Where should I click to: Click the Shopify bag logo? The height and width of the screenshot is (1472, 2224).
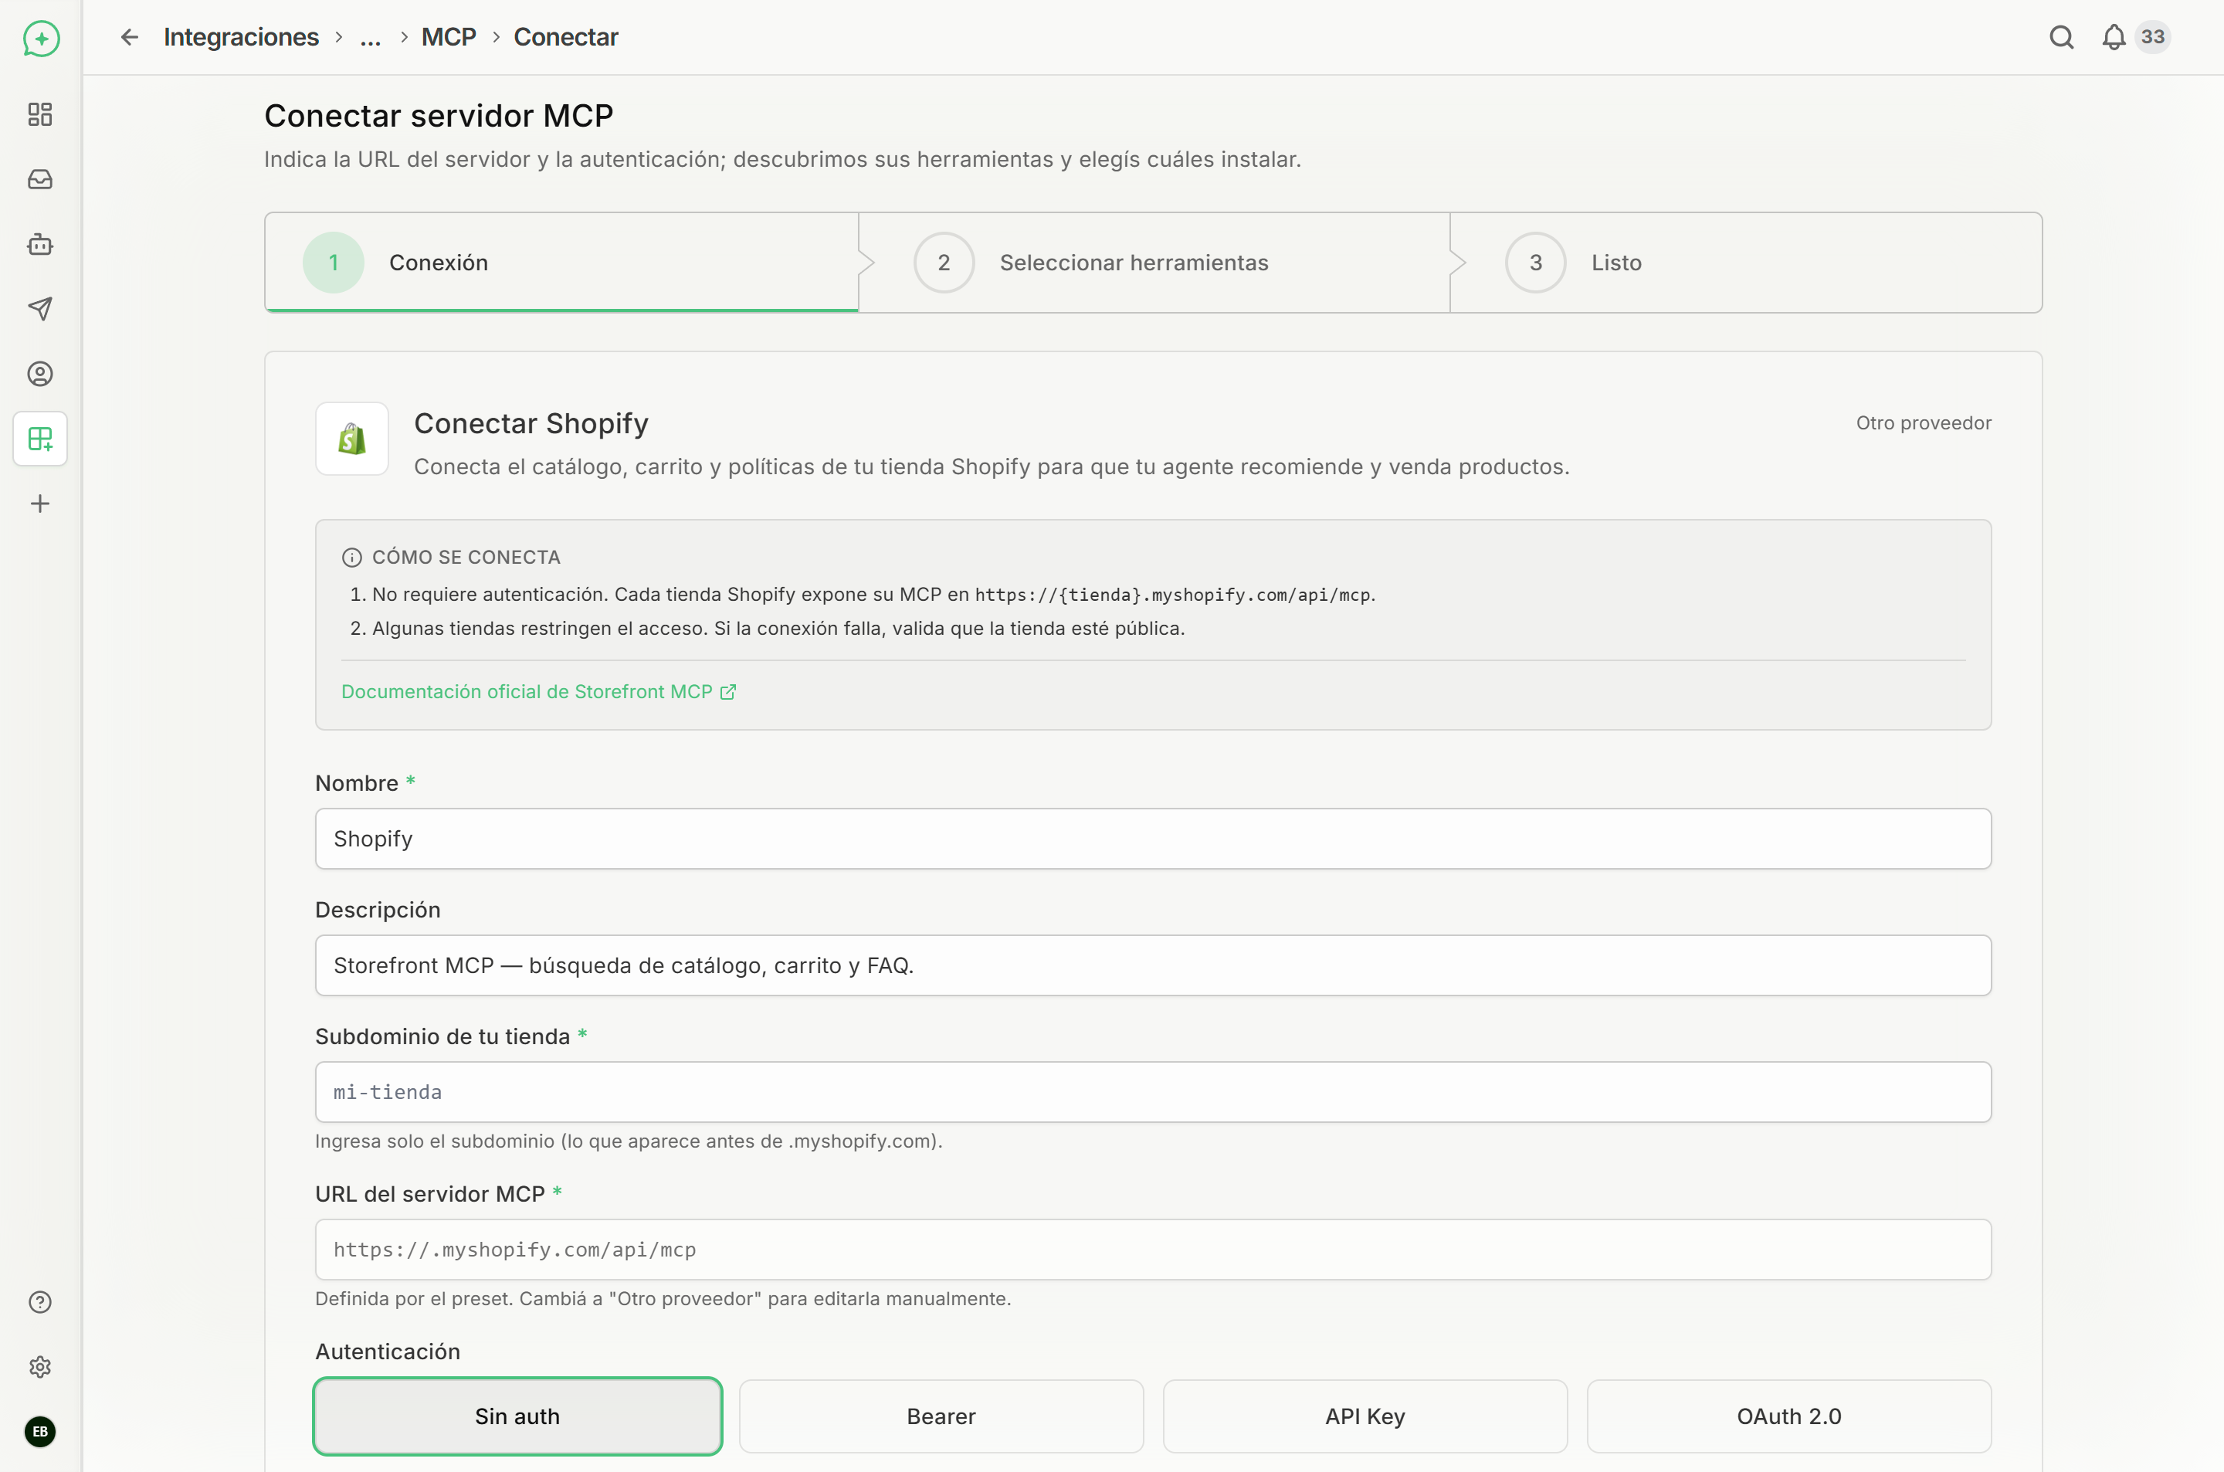click(x=352, y=439)
